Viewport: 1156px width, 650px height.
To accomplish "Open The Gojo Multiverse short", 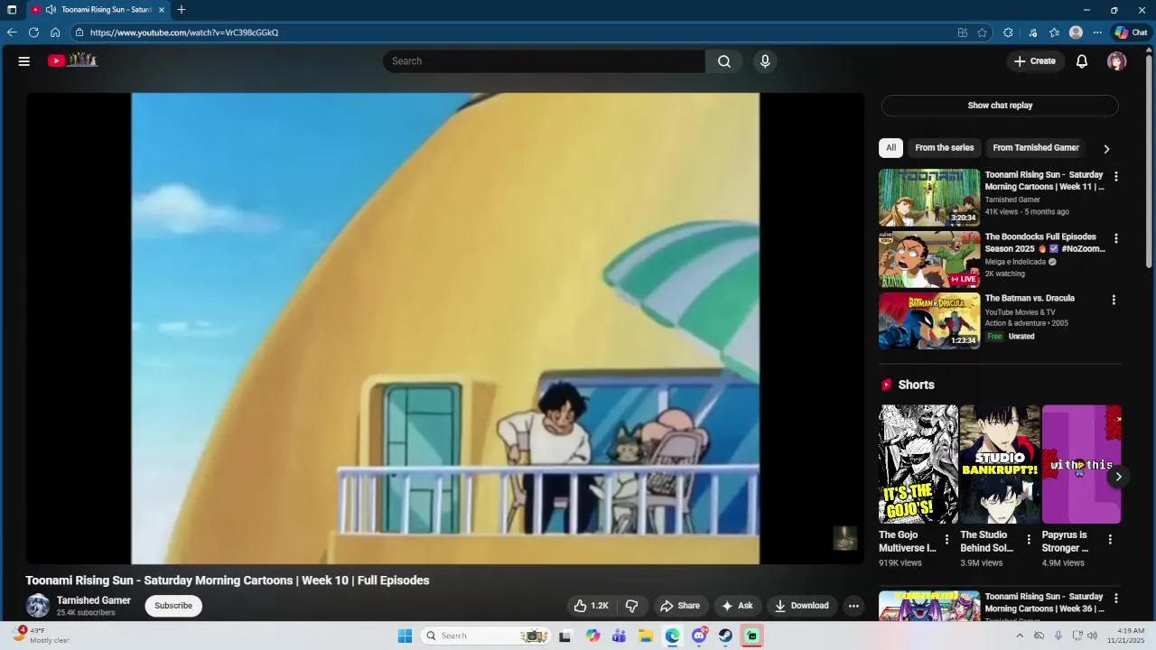I will [918, 464].
